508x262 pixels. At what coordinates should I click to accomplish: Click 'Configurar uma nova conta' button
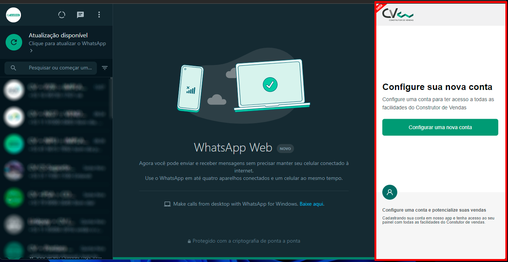tap(440, 127)
